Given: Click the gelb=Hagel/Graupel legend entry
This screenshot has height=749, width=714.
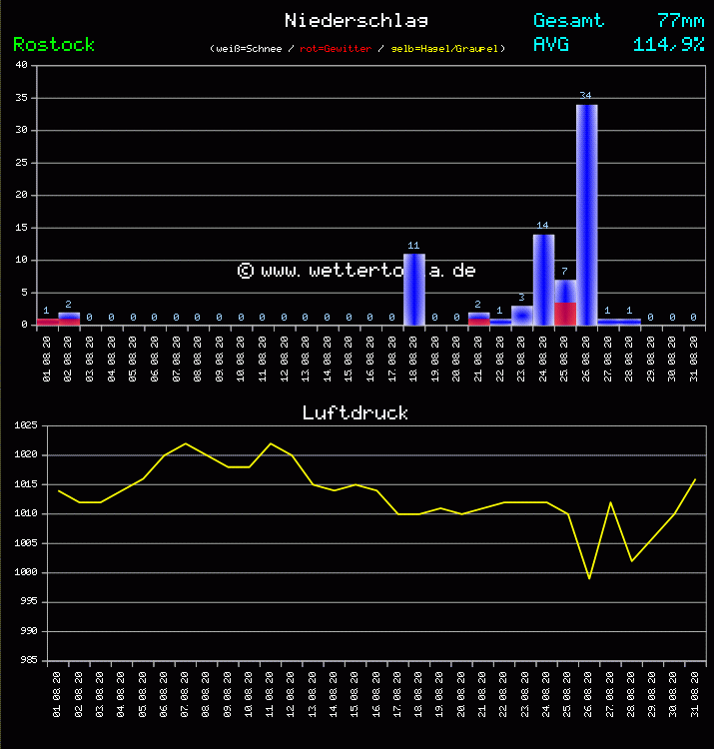Looking at the screenshot, I should click(445, 48).
